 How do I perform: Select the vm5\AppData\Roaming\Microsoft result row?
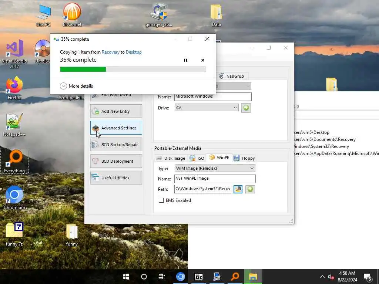click(336, 153)
